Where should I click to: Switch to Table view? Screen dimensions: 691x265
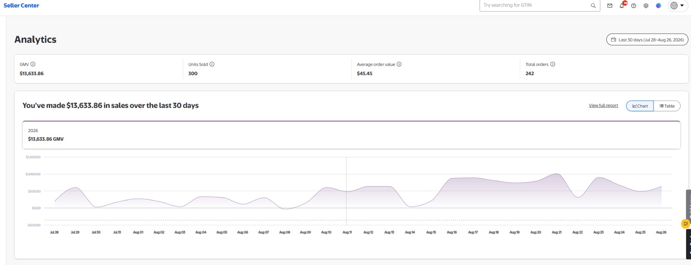coord(667,106)
